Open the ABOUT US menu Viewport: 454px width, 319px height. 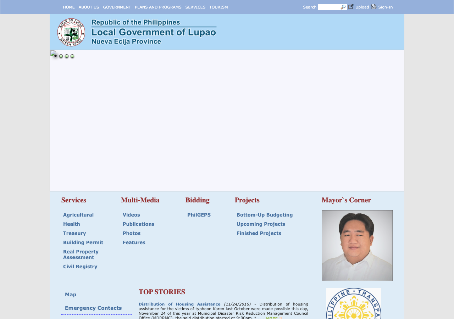pos(89,7)
